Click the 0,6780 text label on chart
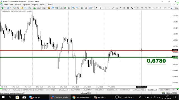The image size is (179, 100). (156, 61)
